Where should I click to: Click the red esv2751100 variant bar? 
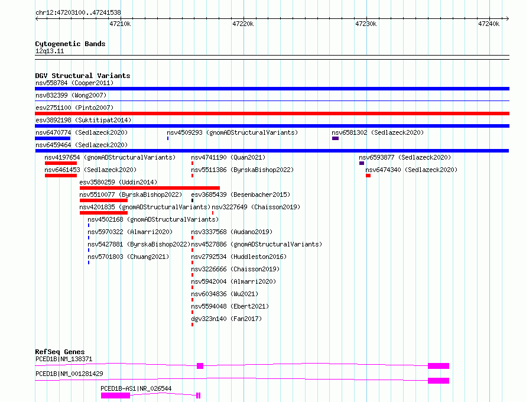point(272,114)
